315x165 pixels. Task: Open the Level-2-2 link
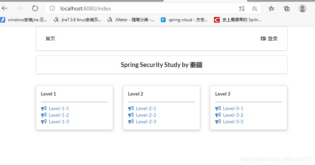[x=146, y=115]
